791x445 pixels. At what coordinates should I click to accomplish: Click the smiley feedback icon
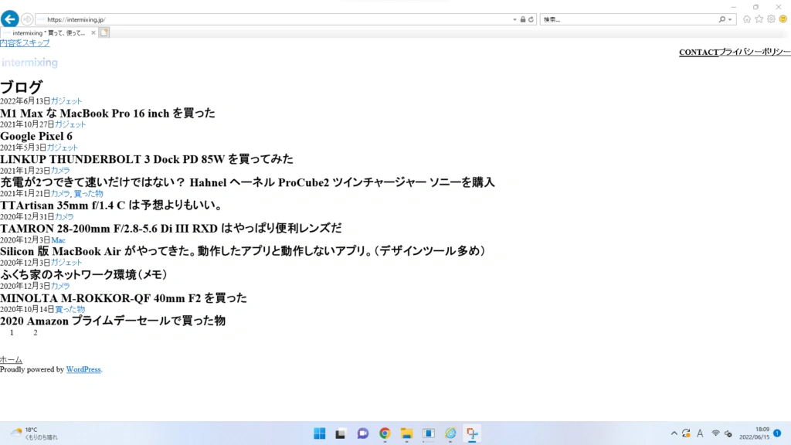click(x=783, y=19)
